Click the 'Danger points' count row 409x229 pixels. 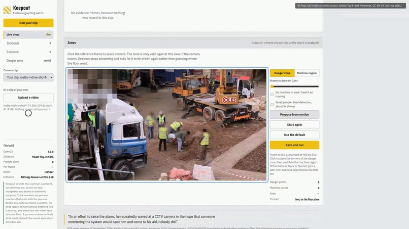(294, 182)
